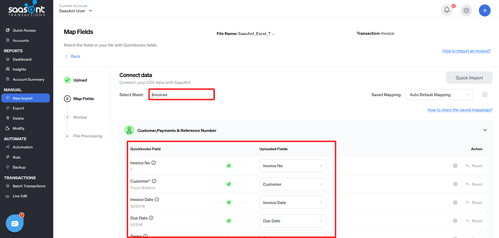This screenshot has width=499, height=238.
Task: Open the Select Sheet Invoices dropdown
Action: pos(181,95)
